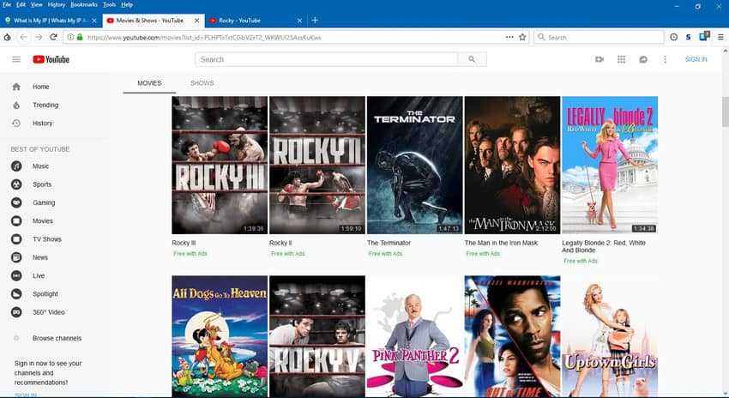The width and height of the screenshot is (729, 398).
Task: Click into the YouTube search field
Action: pos(327,59)
